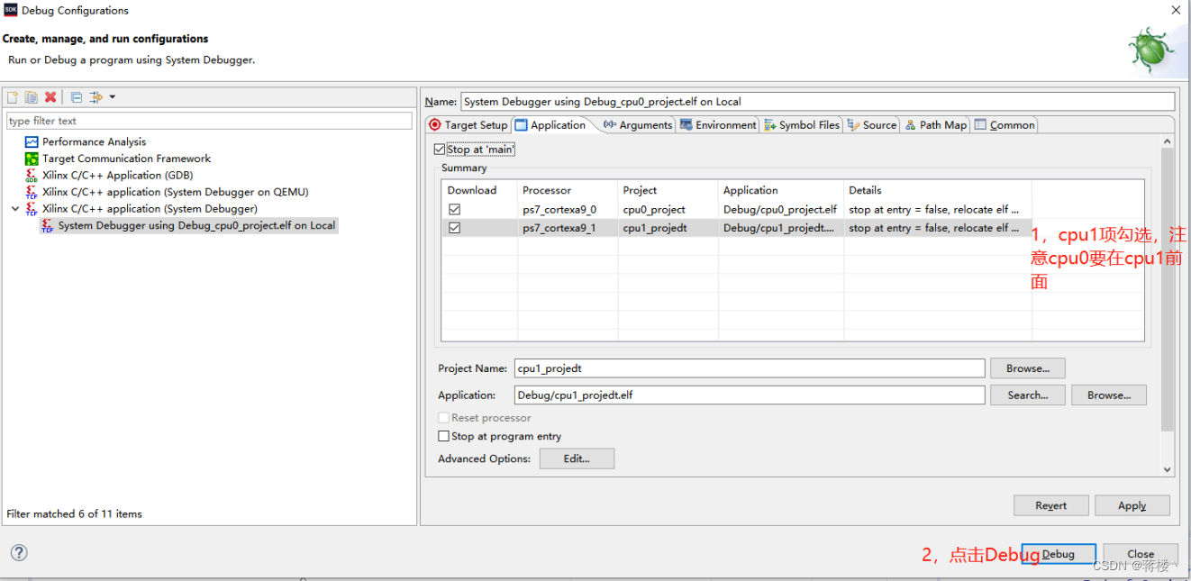Click the Apply button
This screenshot has height=581, width=1191.
click(x=1132, y=505)
